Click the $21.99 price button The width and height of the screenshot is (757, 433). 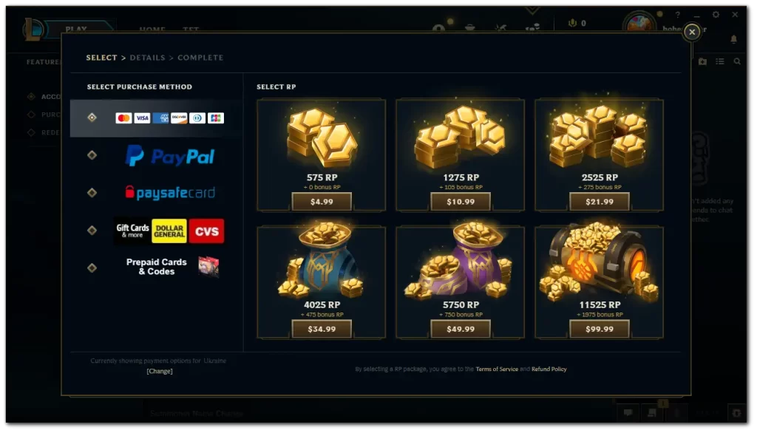pyautogui.click(x=600, y=202)
